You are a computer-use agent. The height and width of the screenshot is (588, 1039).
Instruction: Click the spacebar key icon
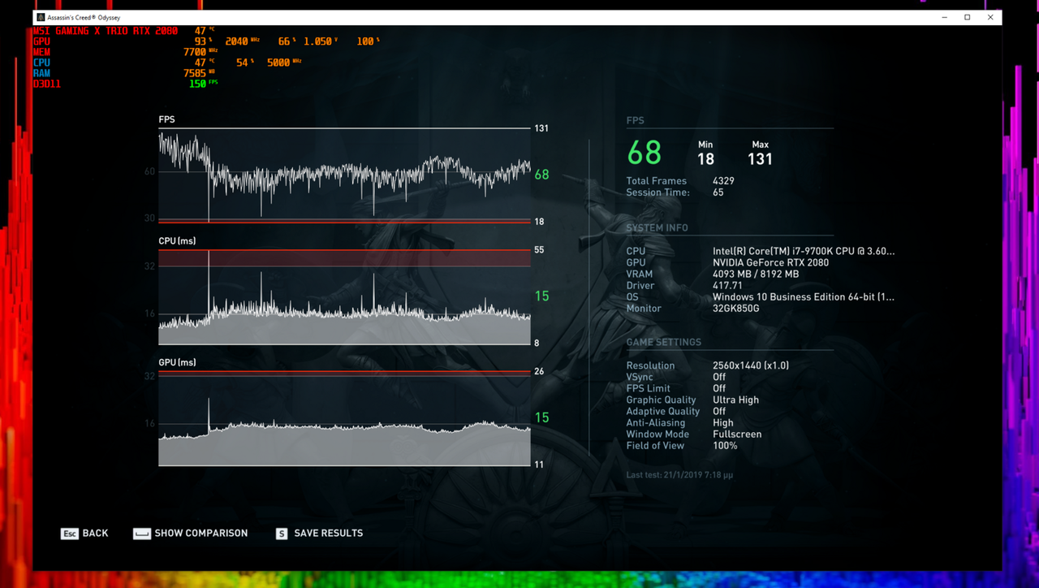click(x=142, y=534)
